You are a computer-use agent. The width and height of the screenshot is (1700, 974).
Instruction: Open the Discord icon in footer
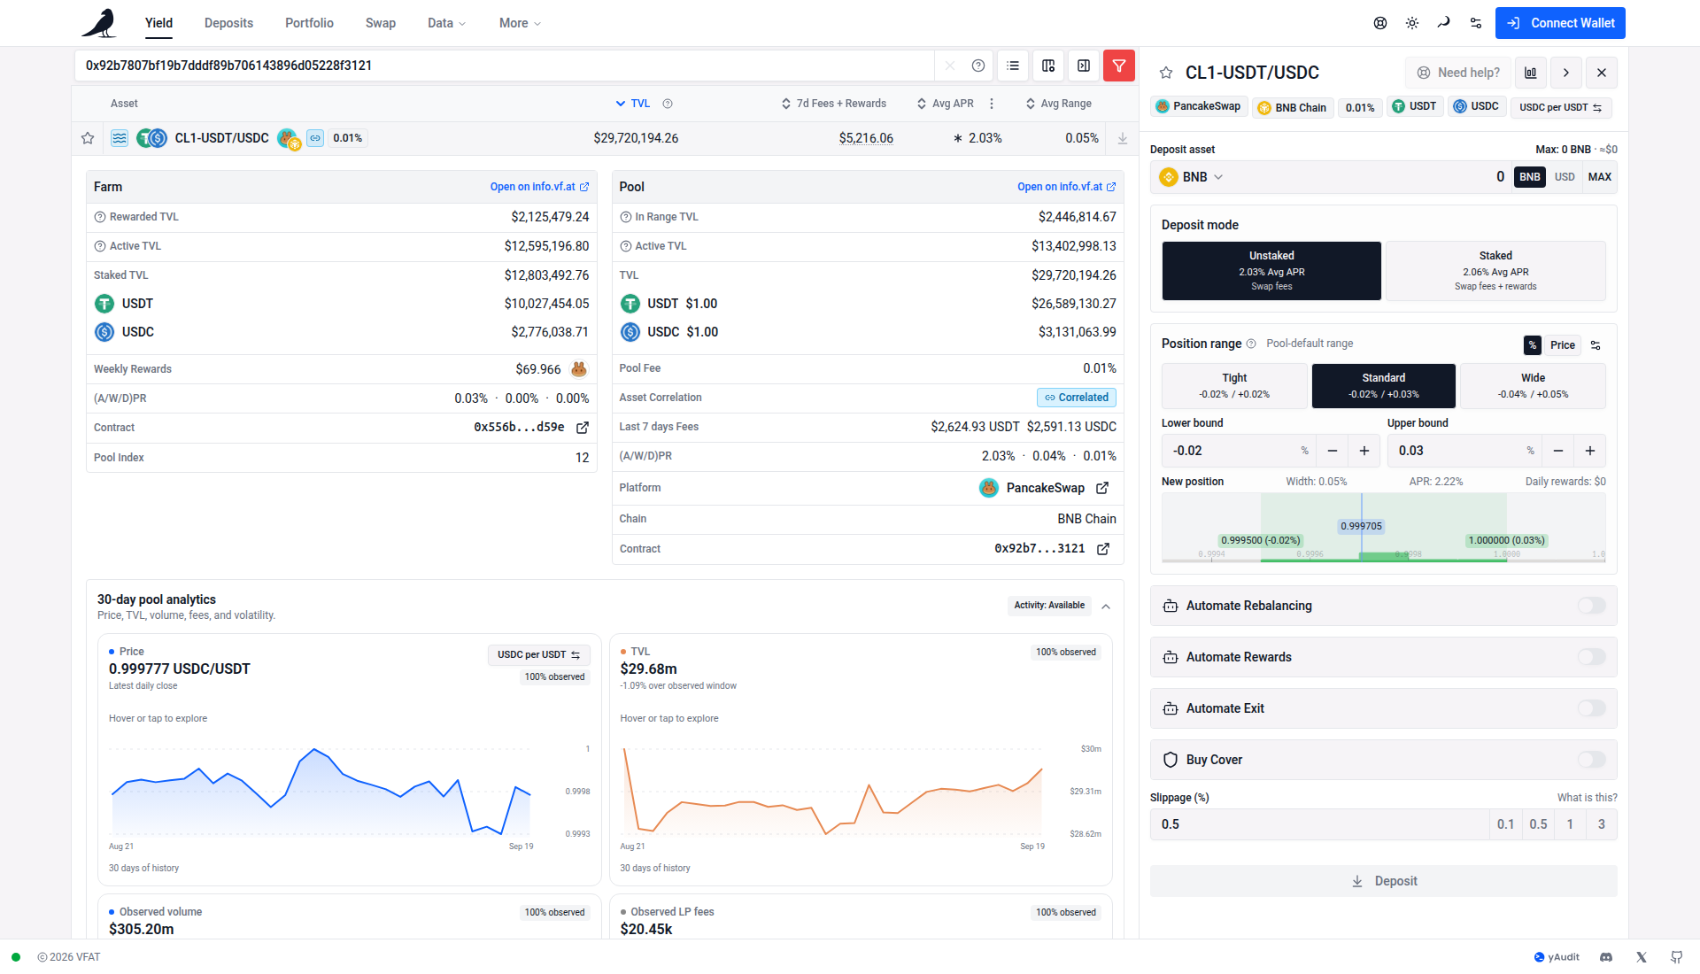(x=1606, y=957)
